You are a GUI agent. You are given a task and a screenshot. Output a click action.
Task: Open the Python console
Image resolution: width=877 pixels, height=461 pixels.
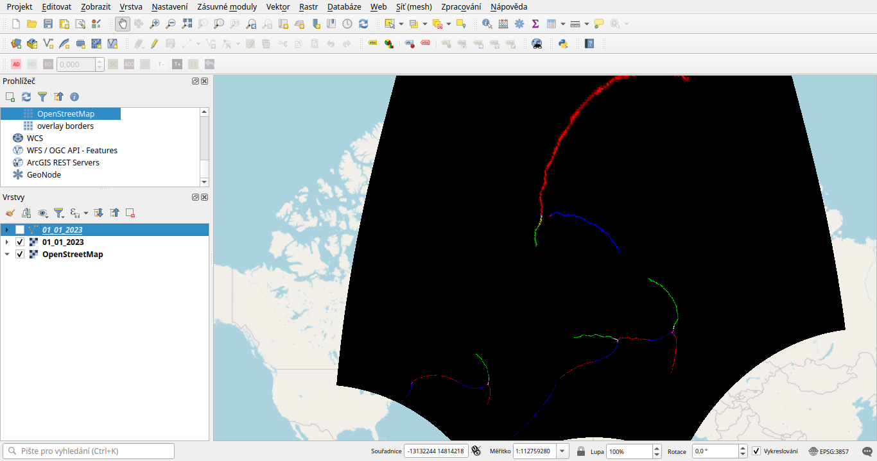[563, 44]
